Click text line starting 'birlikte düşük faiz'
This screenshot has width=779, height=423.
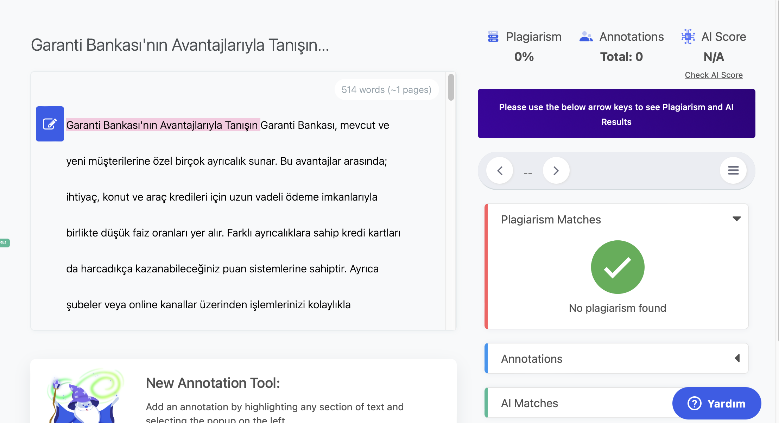(233, 233)
